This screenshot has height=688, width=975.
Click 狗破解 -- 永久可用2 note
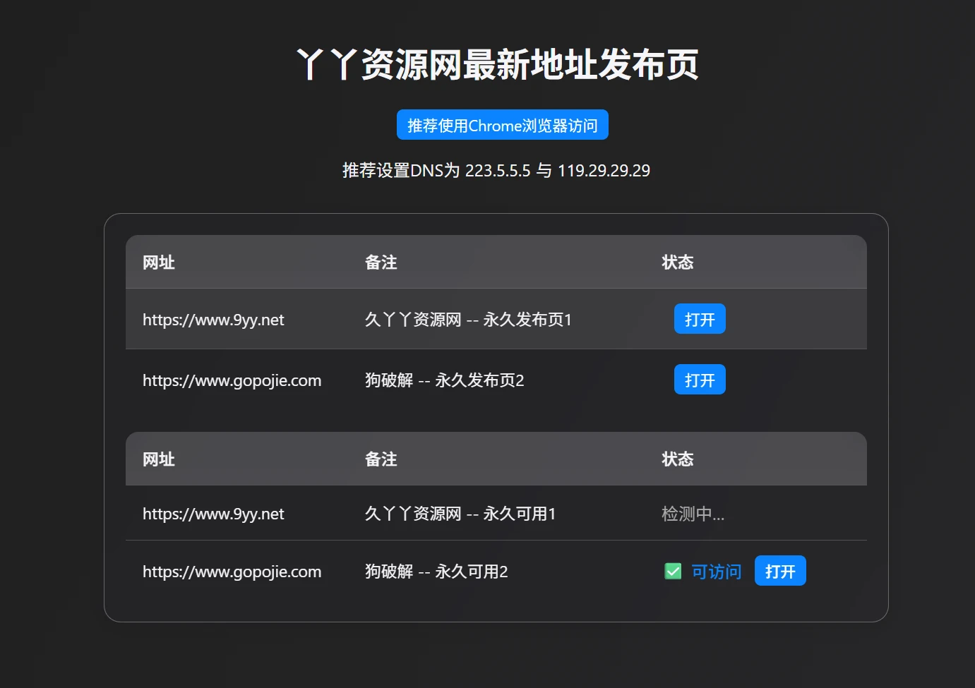(x=436, y=572)
